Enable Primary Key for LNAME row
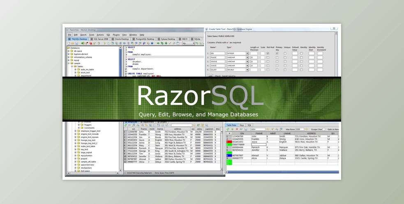This screenshot has width=404, height=204. [x=277, y=66]
